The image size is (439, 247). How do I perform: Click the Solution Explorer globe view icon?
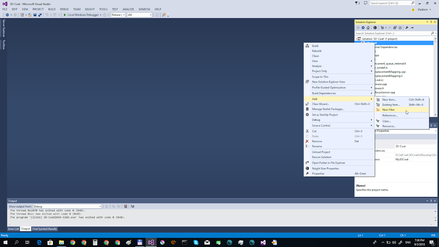[x=375, y=28]
